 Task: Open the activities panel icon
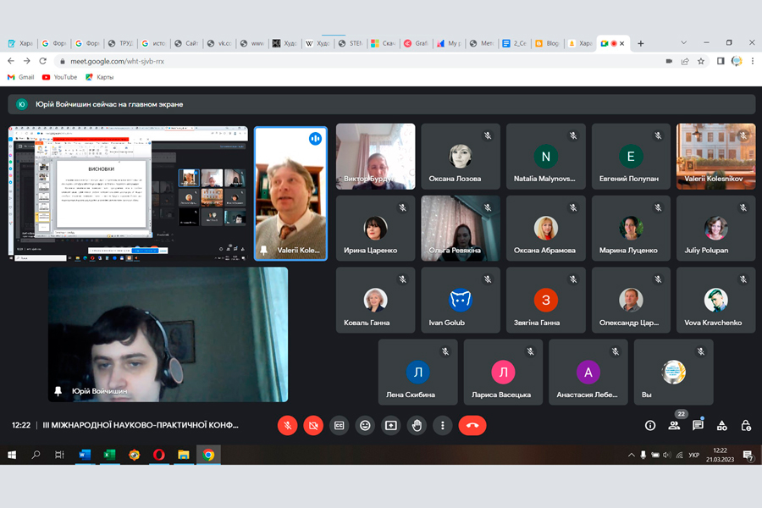pyautogui.click(x=722, y=426)
